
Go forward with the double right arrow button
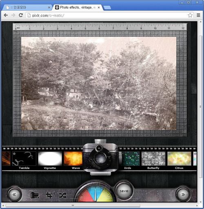click(183, 195)
